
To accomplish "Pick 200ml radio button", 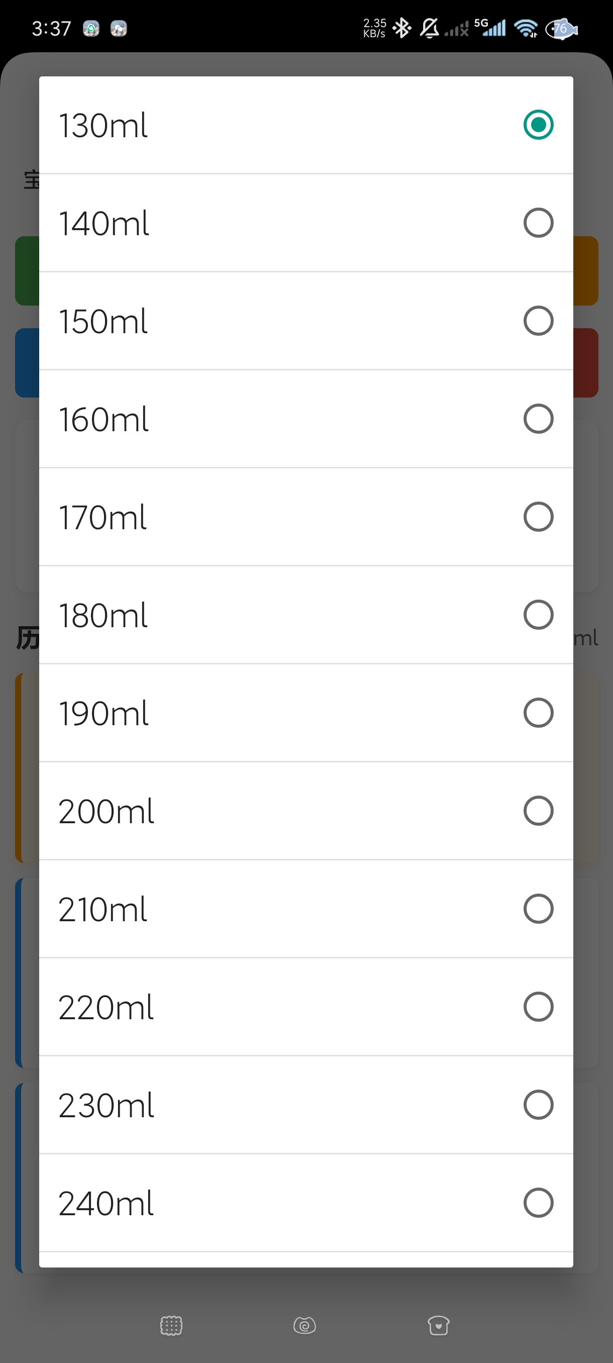I will (x=538, y=811).
